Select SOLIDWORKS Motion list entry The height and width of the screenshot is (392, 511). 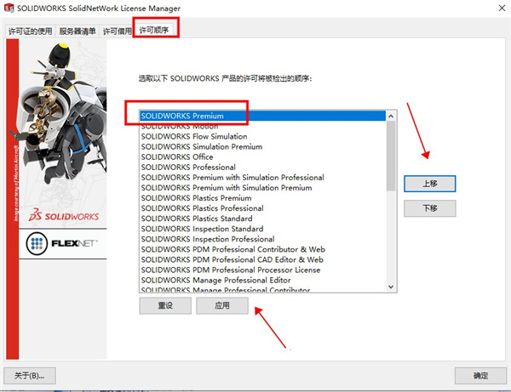coord(262,126)
